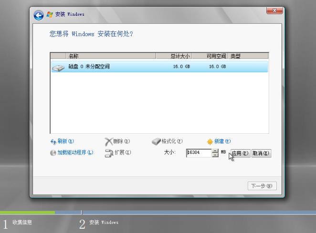Sort by the 类型 column header
This screenshot has height=233, width=316.
pos(248,56)
